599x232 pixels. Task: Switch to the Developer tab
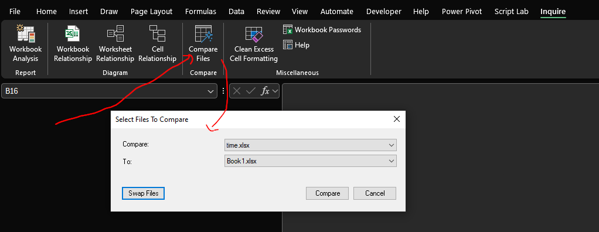[383, 12]
